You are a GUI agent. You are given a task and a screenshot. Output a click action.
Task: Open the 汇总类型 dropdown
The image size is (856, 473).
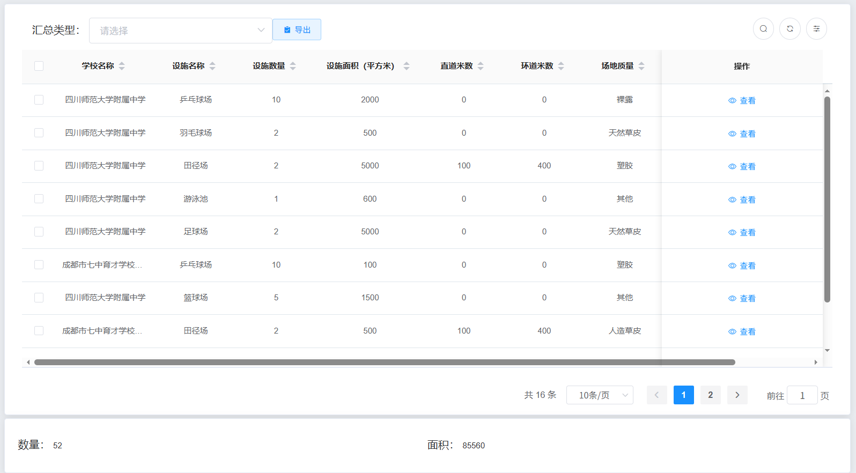coord(181,31)
